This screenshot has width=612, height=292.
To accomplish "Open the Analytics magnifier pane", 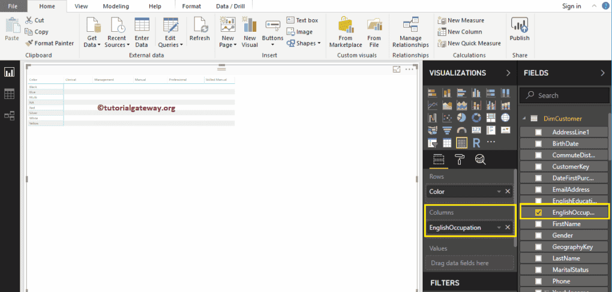I will pos(479,159).
